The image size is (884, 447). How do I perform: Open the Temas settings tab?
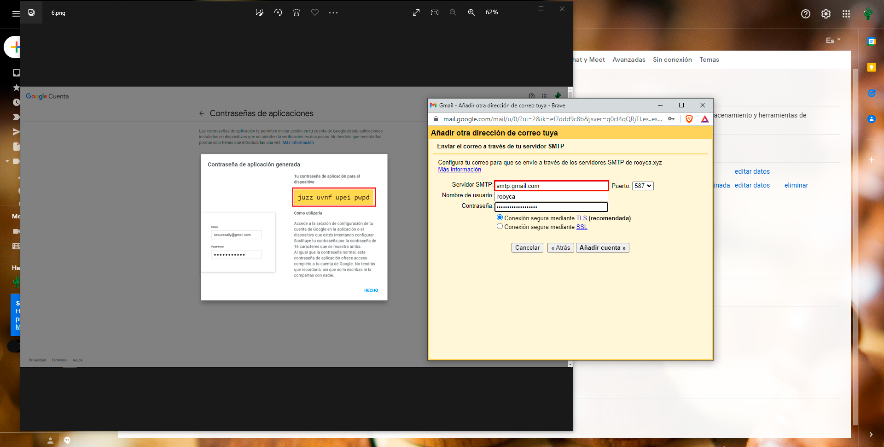(709, 59)
